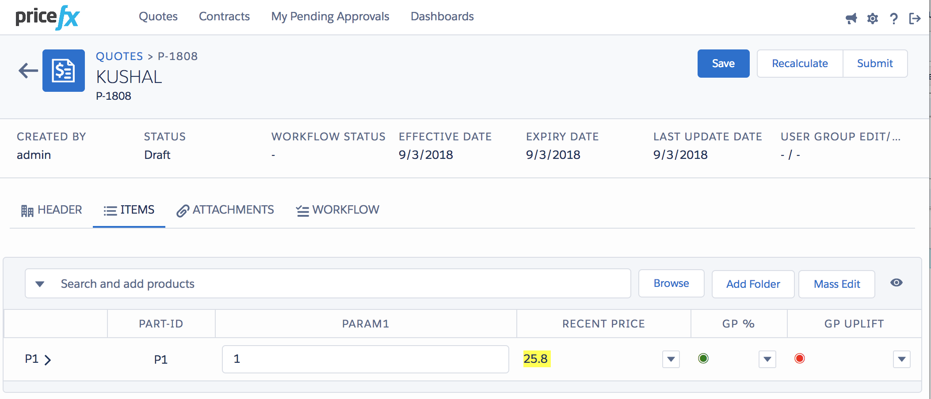Open the GP % dropdown arrow

[767, 359]
